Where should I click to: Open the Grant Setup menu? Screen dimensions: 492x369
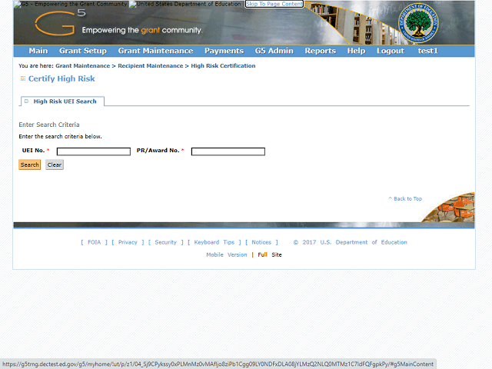click(x=83, y=51)
